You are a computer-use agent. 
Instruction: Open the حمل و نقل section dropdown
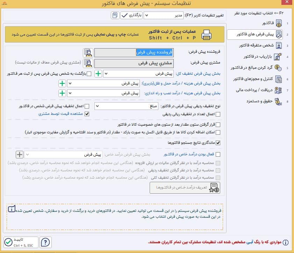pyautogui.click(x=103, y=83)
